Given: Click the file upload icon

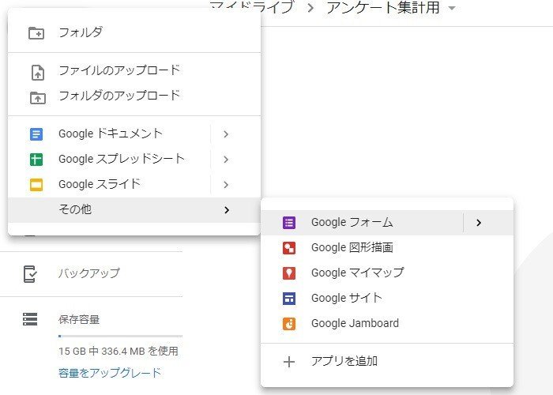Looking at the screenshot, I should 38,73.
